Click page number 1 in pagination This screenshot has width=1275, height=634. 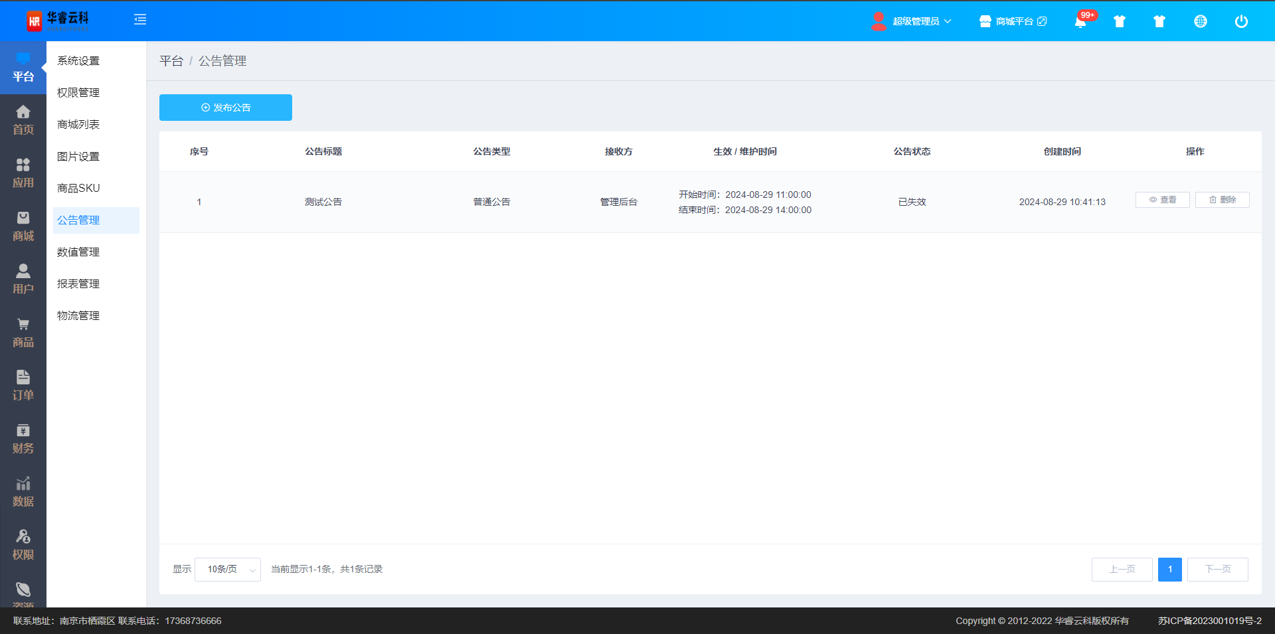pos(1169,570)
